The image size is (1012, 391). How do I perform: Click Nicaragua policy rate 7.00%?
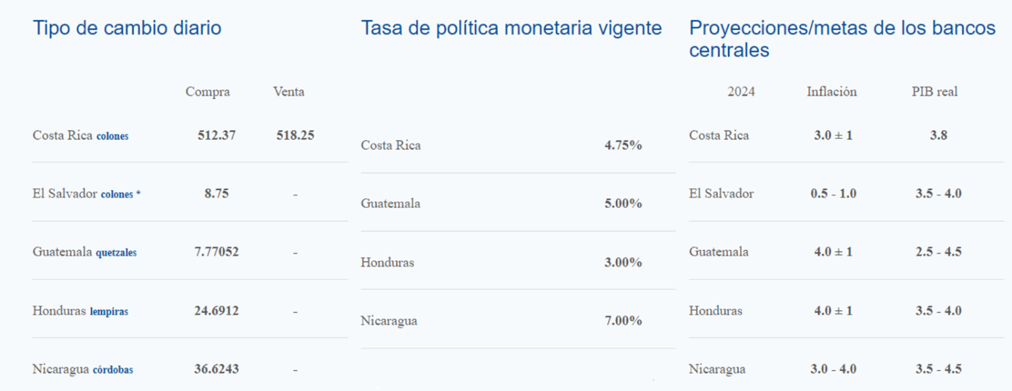623,321
